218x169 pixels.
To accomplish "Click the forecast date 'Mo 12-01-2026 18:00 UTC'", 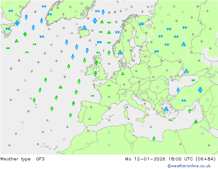I will click(160, 159).
